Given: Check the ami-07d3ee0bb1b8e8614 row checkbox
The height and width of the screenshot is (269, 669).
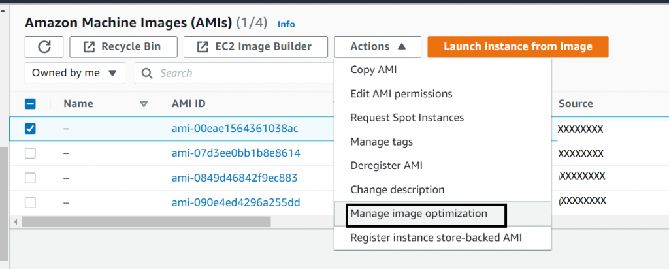Looking at the screenshot, I should 30,153.
